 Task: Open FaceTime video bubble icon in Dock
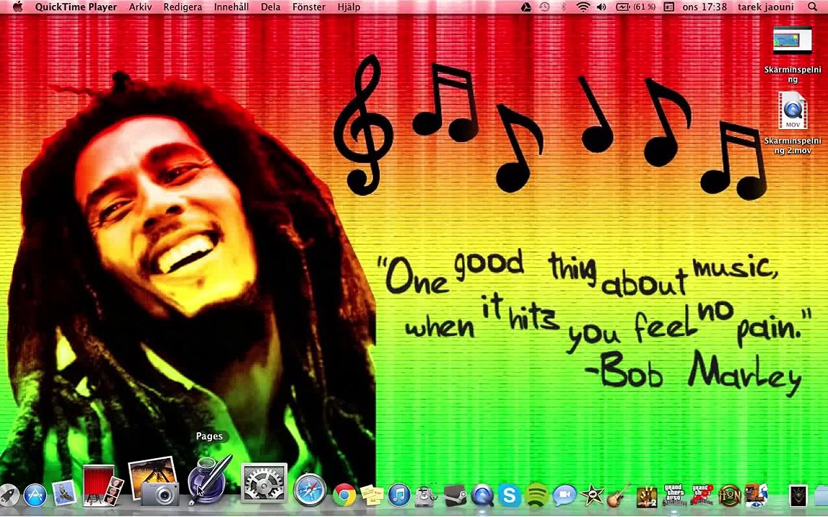(x=564, y=495)
